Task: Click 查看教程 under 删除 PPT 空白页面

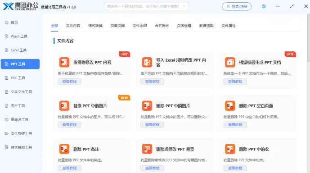Action: [235, 125]
